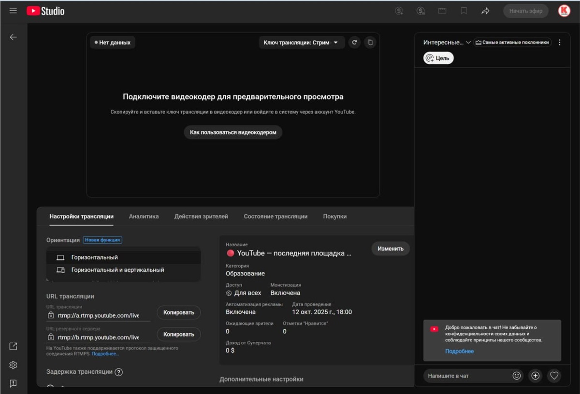580x394 pixels.
Task: Click the send feedback icon in sidebar
Action: [13, 383]
